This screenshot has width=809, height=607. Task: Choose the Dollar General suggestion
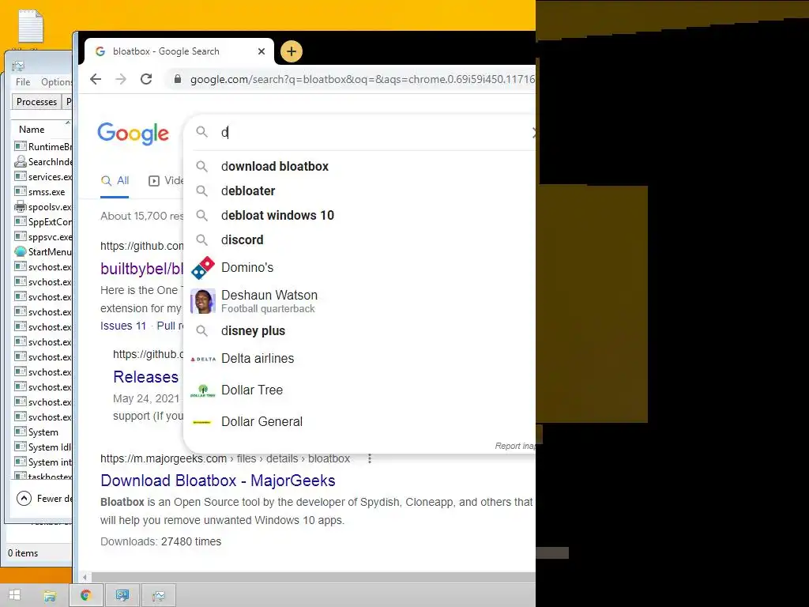coord(262,422)
